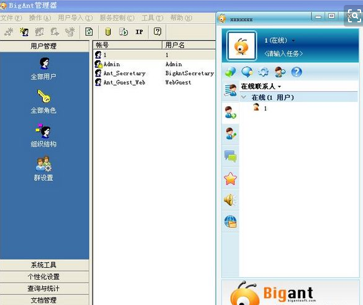Click the search user icon in client toolbar
Viewport: 363px width, 305px height.
click(x=280, y=72)
